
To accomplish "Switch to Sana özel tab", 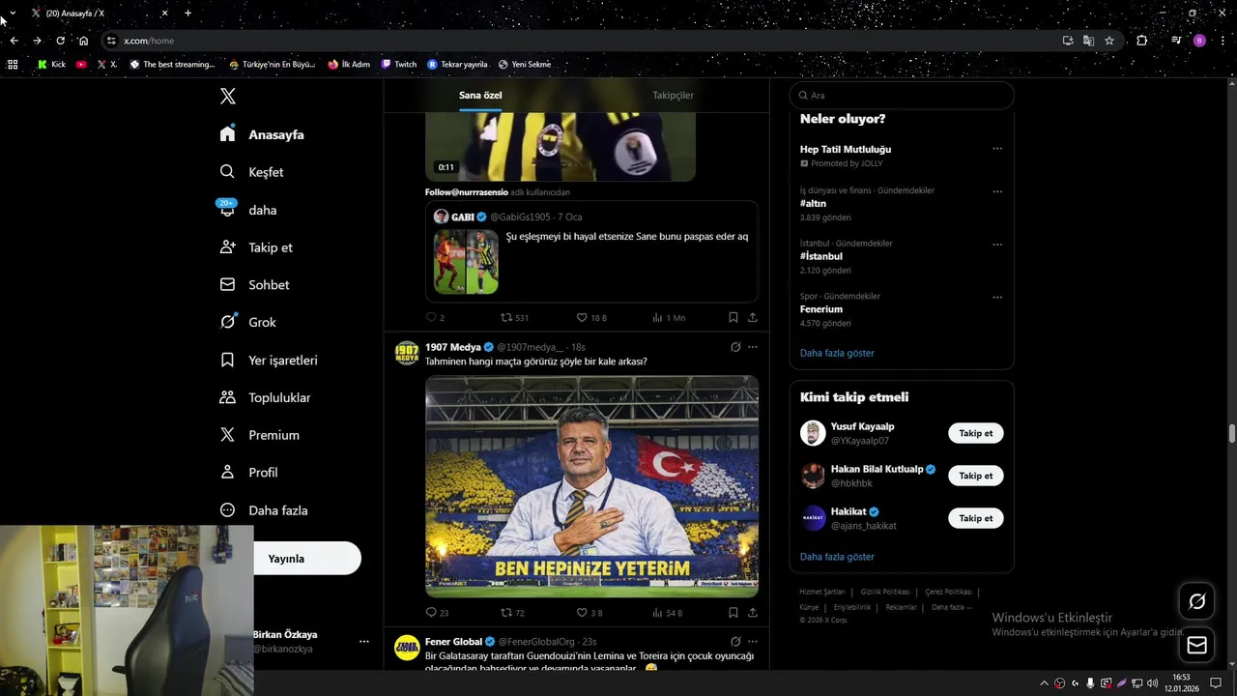I will pos(480,95).
